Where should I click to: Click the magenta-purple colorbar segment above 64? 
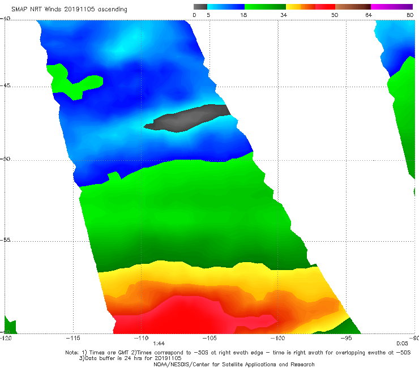pyautogui.click(x=392, y=7)
